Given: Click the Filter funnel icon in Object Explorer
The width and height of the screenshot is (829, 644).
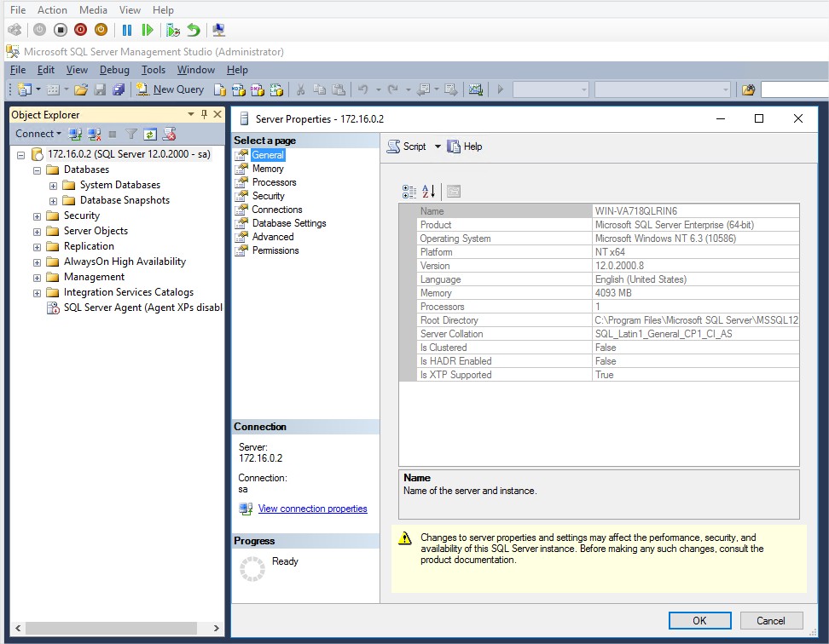Looking at the screenshot, I should click(x=131, y=134).
